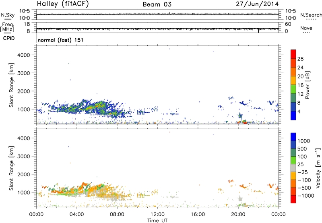Click the 'Nave' legend label
This screenshot has height=223, width=322.
click(x=306, y=28)
